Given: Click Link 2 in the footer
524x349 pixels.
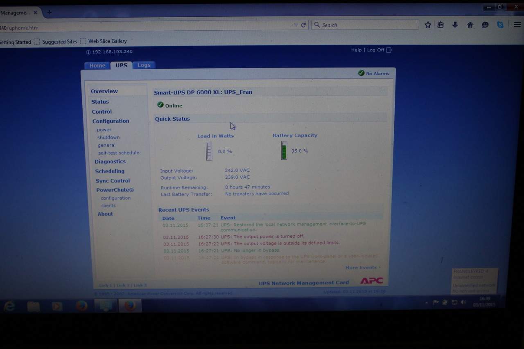Looking at the screenshot, I should point(122,285).
